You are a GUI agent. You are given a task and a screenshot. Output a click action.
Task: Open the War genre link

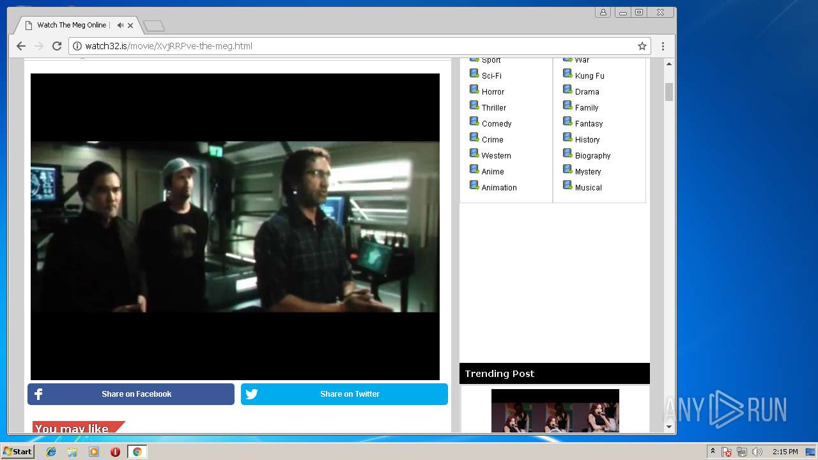pos(582,60)
